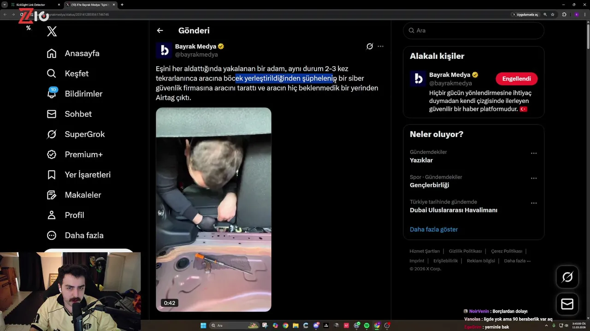Open Sohbet messages
The image size is (590, 331).
point(70,114)
